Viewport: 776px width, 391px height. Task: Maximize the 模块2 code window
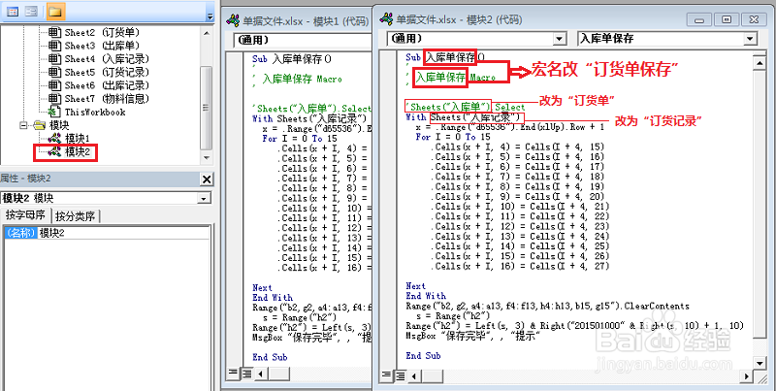click(x=726, y=19)
